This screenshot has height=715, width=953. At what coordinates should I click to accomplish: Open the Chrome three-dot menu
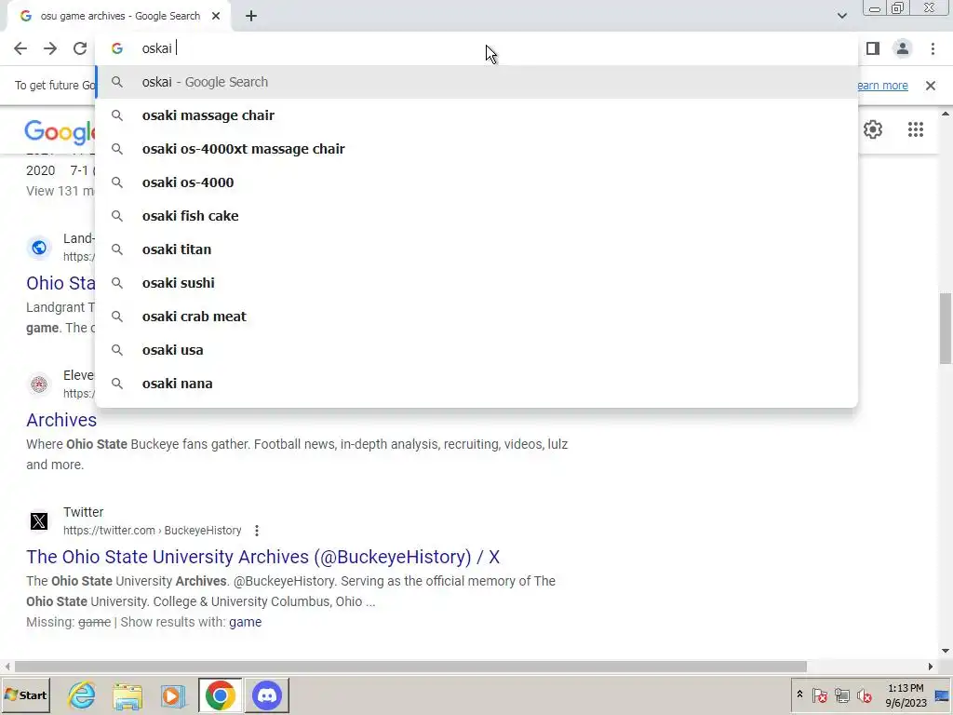click(933, 48)
